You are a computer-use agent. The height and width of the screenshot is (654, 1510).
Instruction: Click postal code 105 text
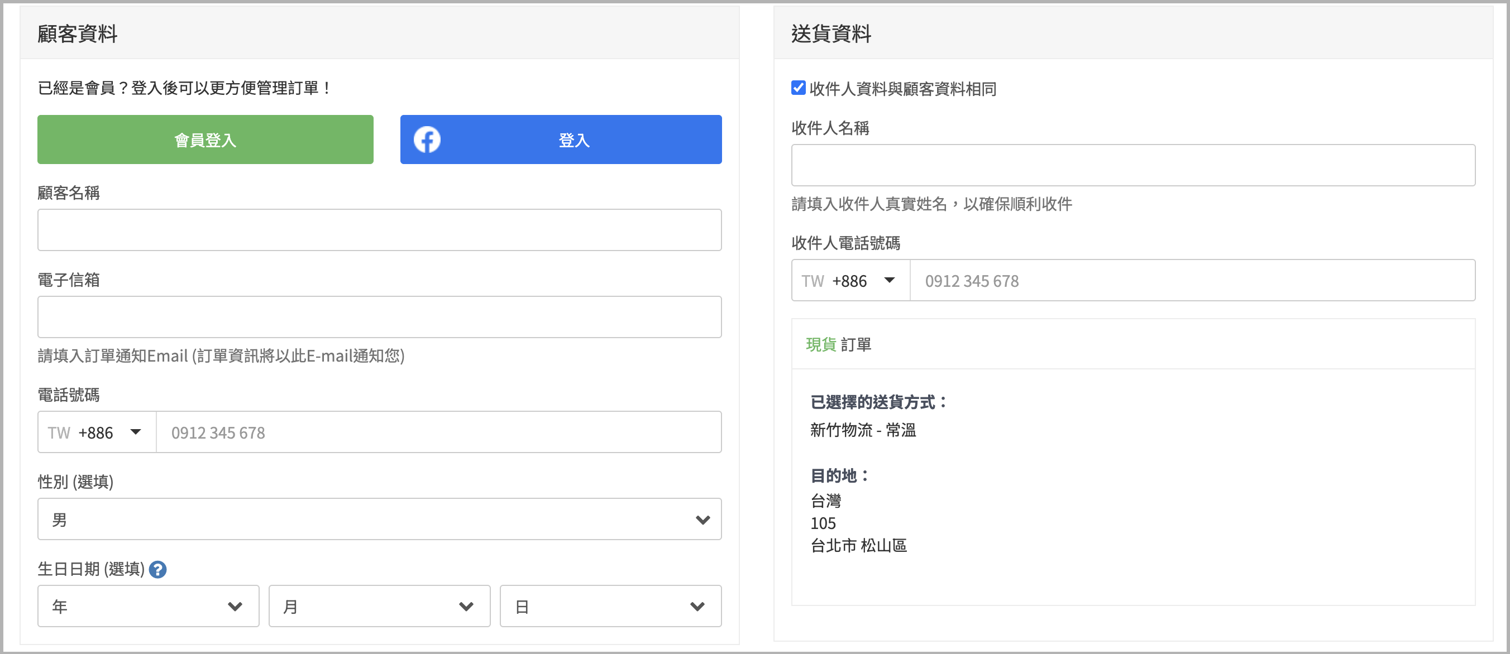click(823, 523)
